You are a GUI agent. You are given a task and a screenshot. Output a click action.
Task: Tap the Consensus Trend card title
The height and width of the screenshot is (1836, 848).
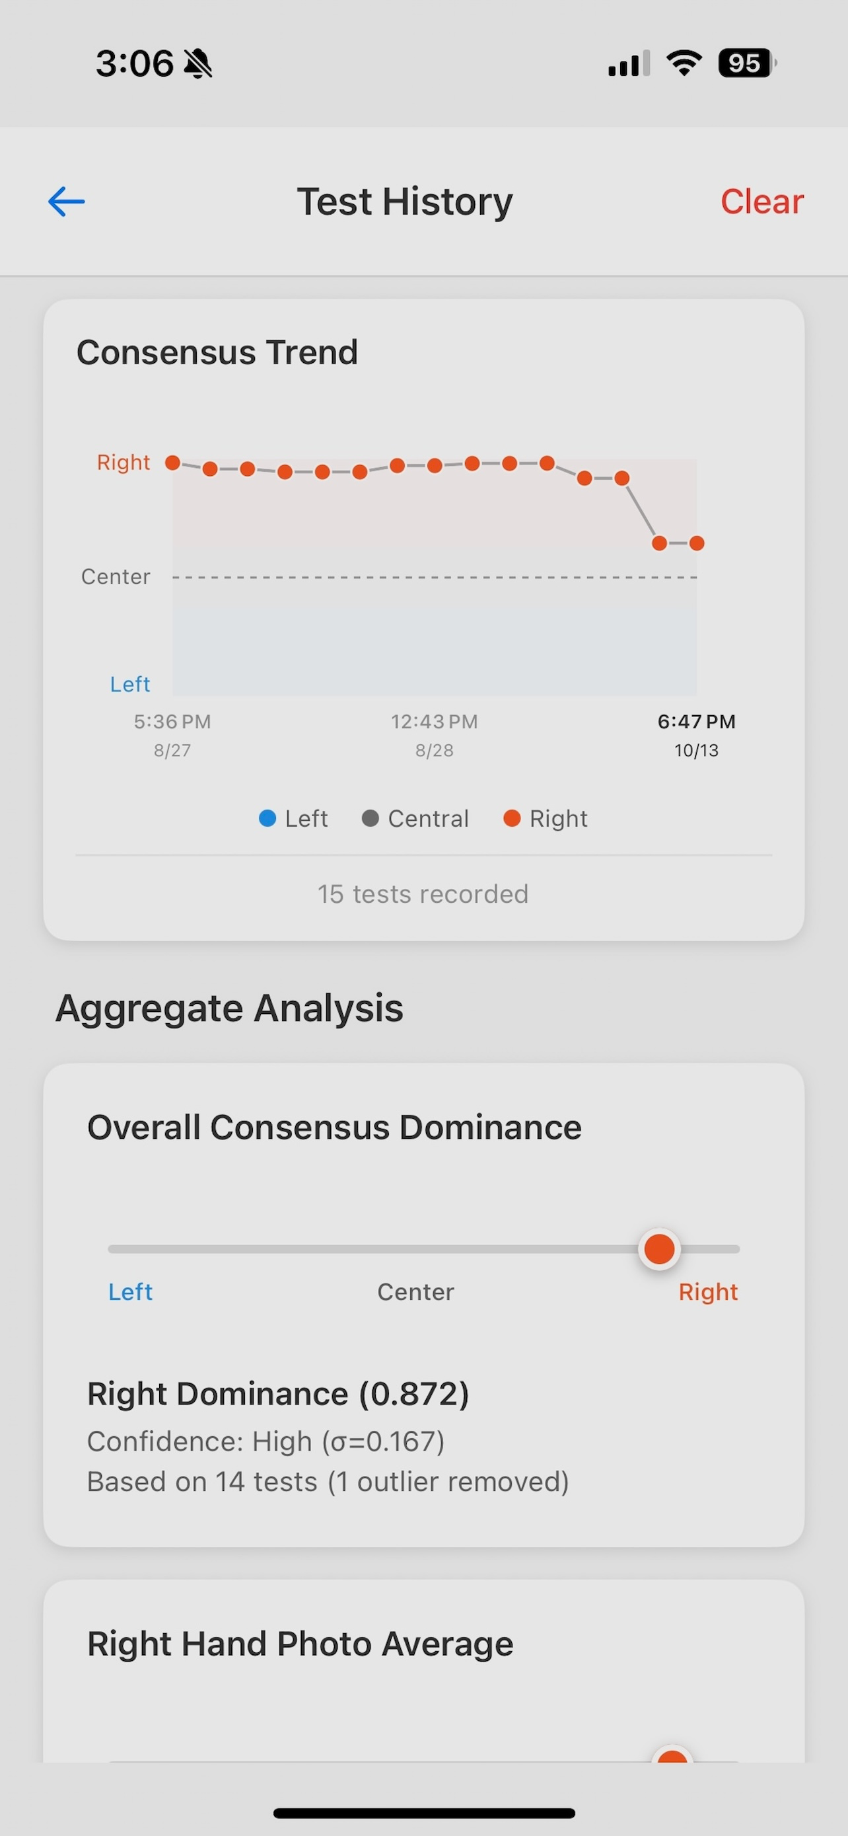[x=217, y=352]
